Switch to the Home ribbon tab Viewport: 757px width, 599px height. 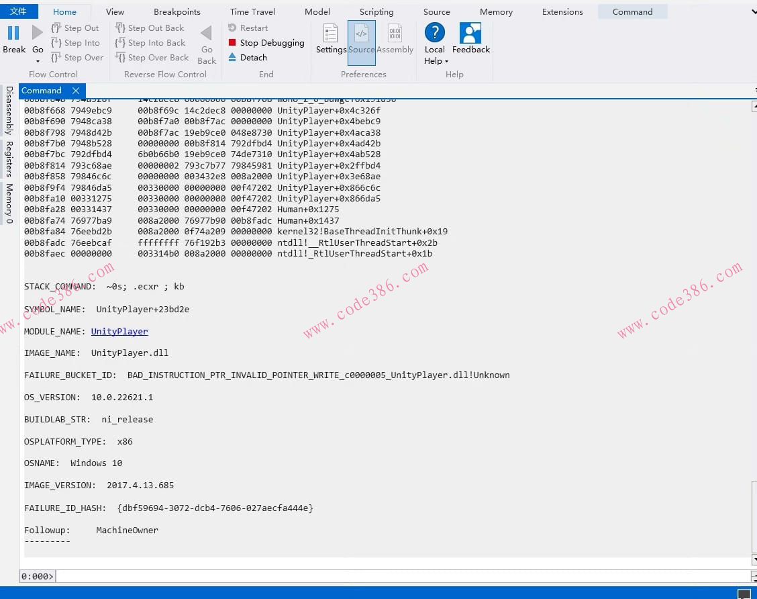[x=64, y=11]
